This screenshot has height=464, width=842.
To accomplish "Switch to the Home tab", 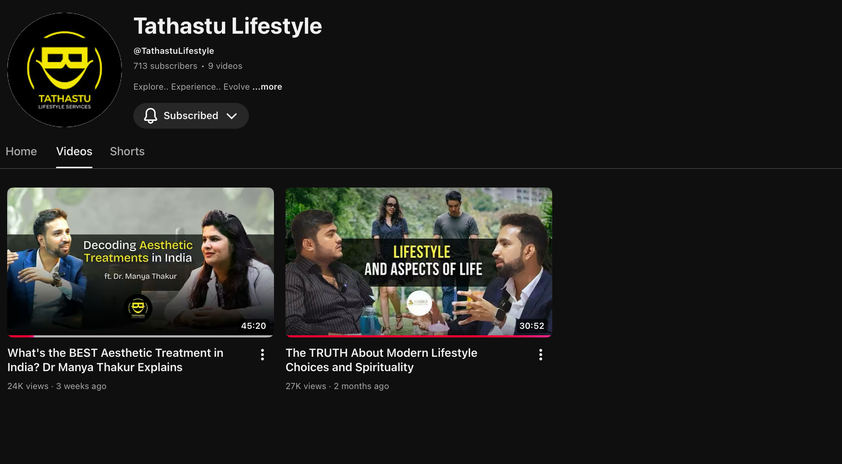I will pyautogui.click(x=21, y=151).
